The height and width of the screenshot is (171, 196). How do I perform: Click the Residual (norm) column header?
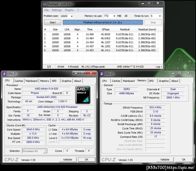(x=147, y=29)
